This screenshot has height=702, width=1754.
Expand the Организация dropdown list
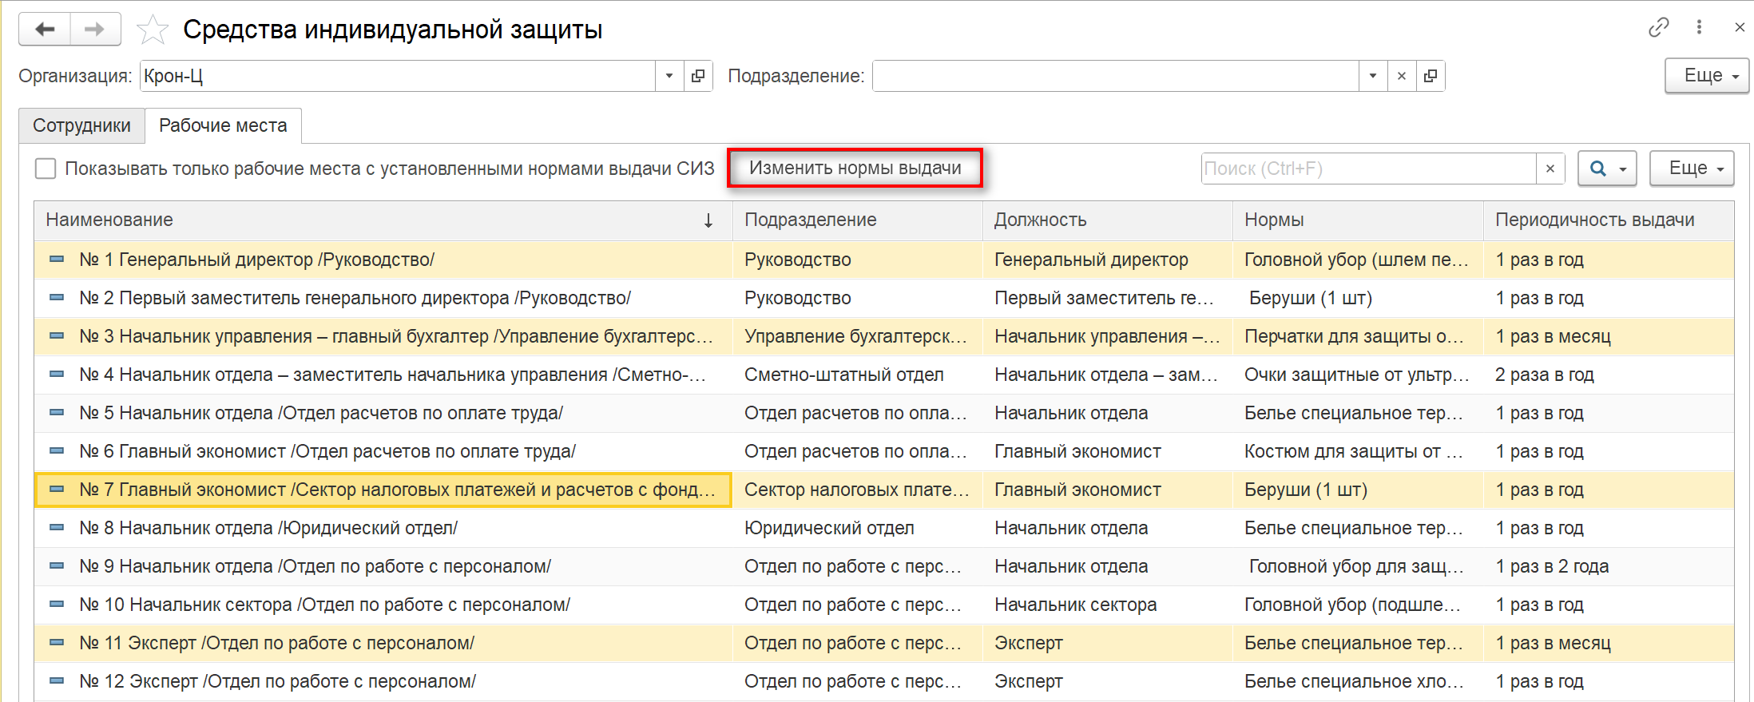click(669, 76)
